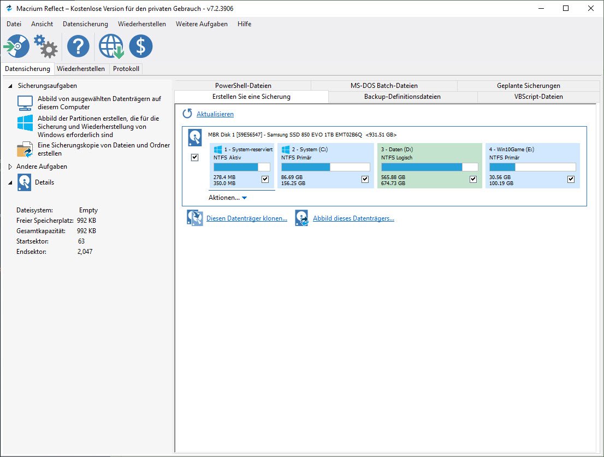Click the question mark help icon
This screenshot has height=457, width=604.
tap(78, 47)
